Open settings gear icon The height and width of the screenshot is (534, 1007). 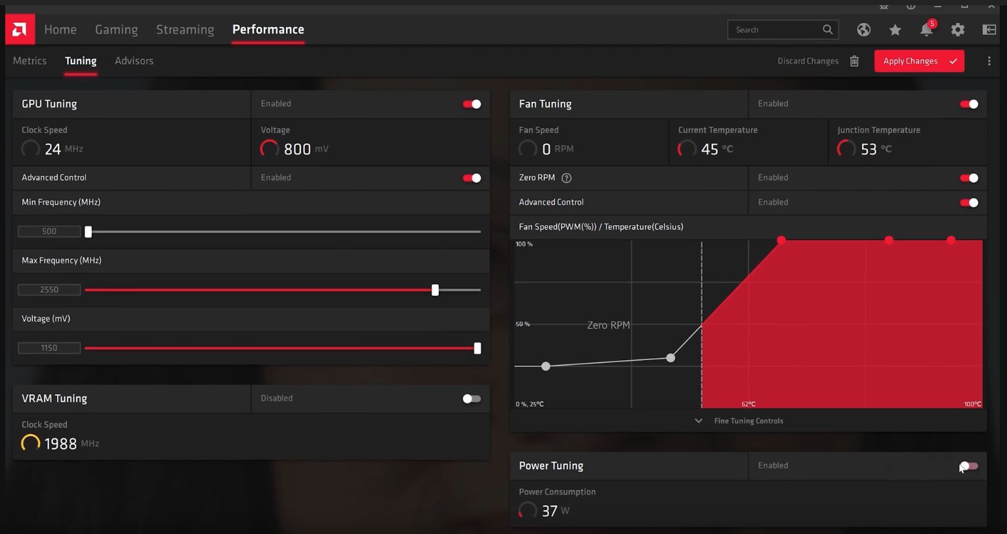[x=958, y=30]
